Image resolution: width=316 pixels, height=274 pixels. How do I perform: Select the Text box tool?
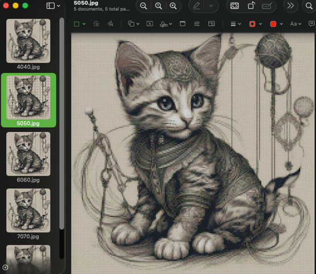point(150,24)
